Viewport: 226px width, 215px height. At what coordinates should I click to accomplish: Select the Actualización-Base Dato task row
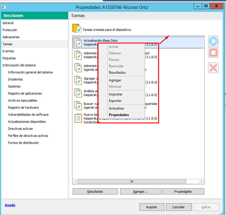pyautogui.click(x=138, y=42)
